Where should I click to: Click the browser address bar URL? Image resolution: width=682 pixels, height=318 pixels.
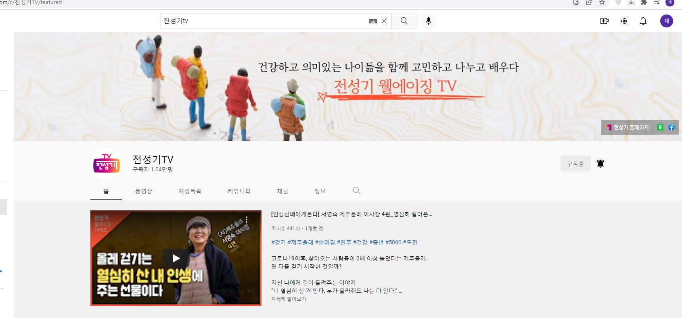(31, 2)
